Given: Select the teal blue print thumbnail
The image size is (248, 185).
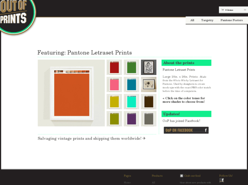Looking at the screenshot, I should coord(131,85).
